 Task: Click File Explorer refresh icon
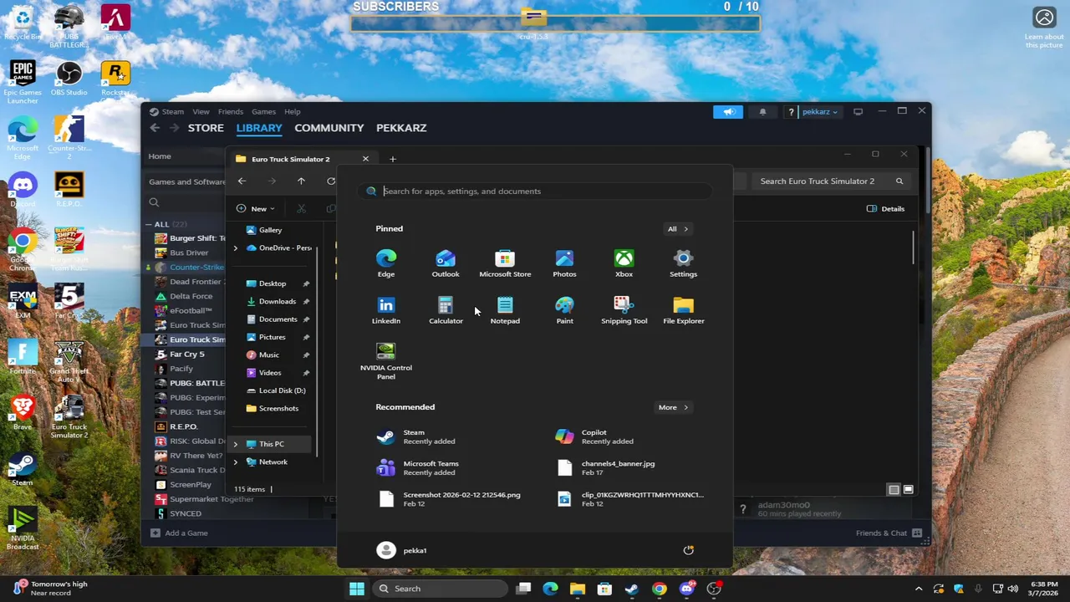[x=331, y=181]
